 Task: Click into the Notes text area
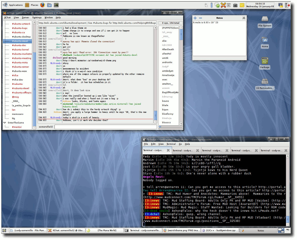[x=219, y=38]
